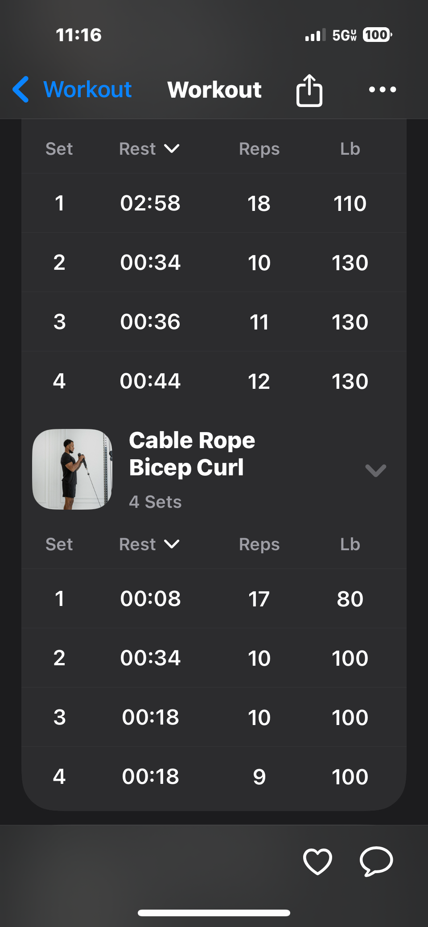Open the three-dots more options menu

click(x=383, y=90)
